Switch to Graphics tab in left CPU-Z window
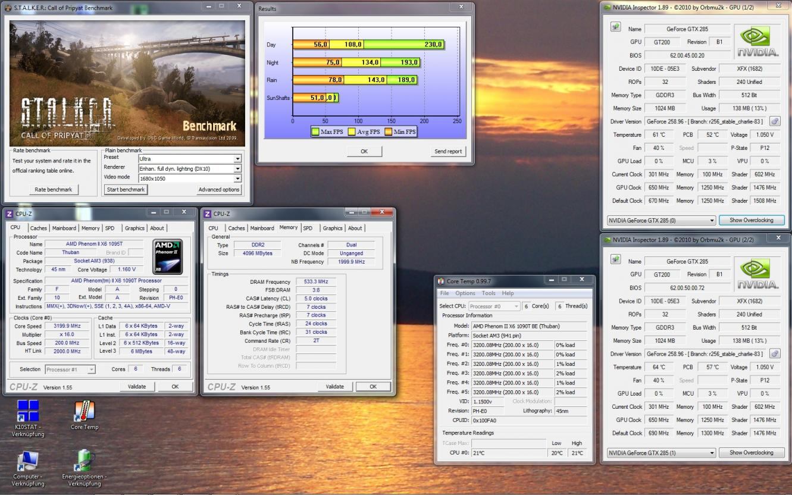792x495 pixels. tap(134, 228)
